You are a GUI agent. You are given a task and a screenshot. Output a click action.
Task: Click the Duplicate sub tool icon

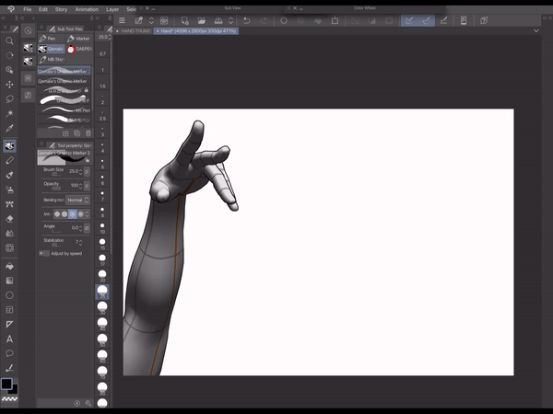click(76, 133)
